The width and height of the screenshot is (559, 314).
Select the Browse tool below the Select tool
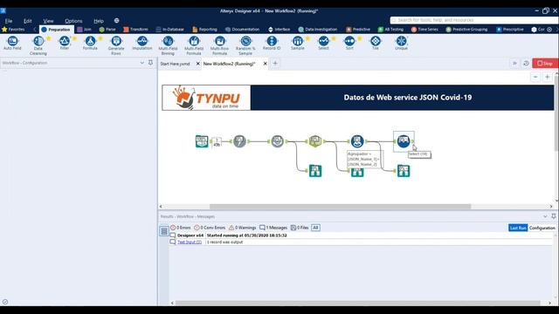pos(404,171)
